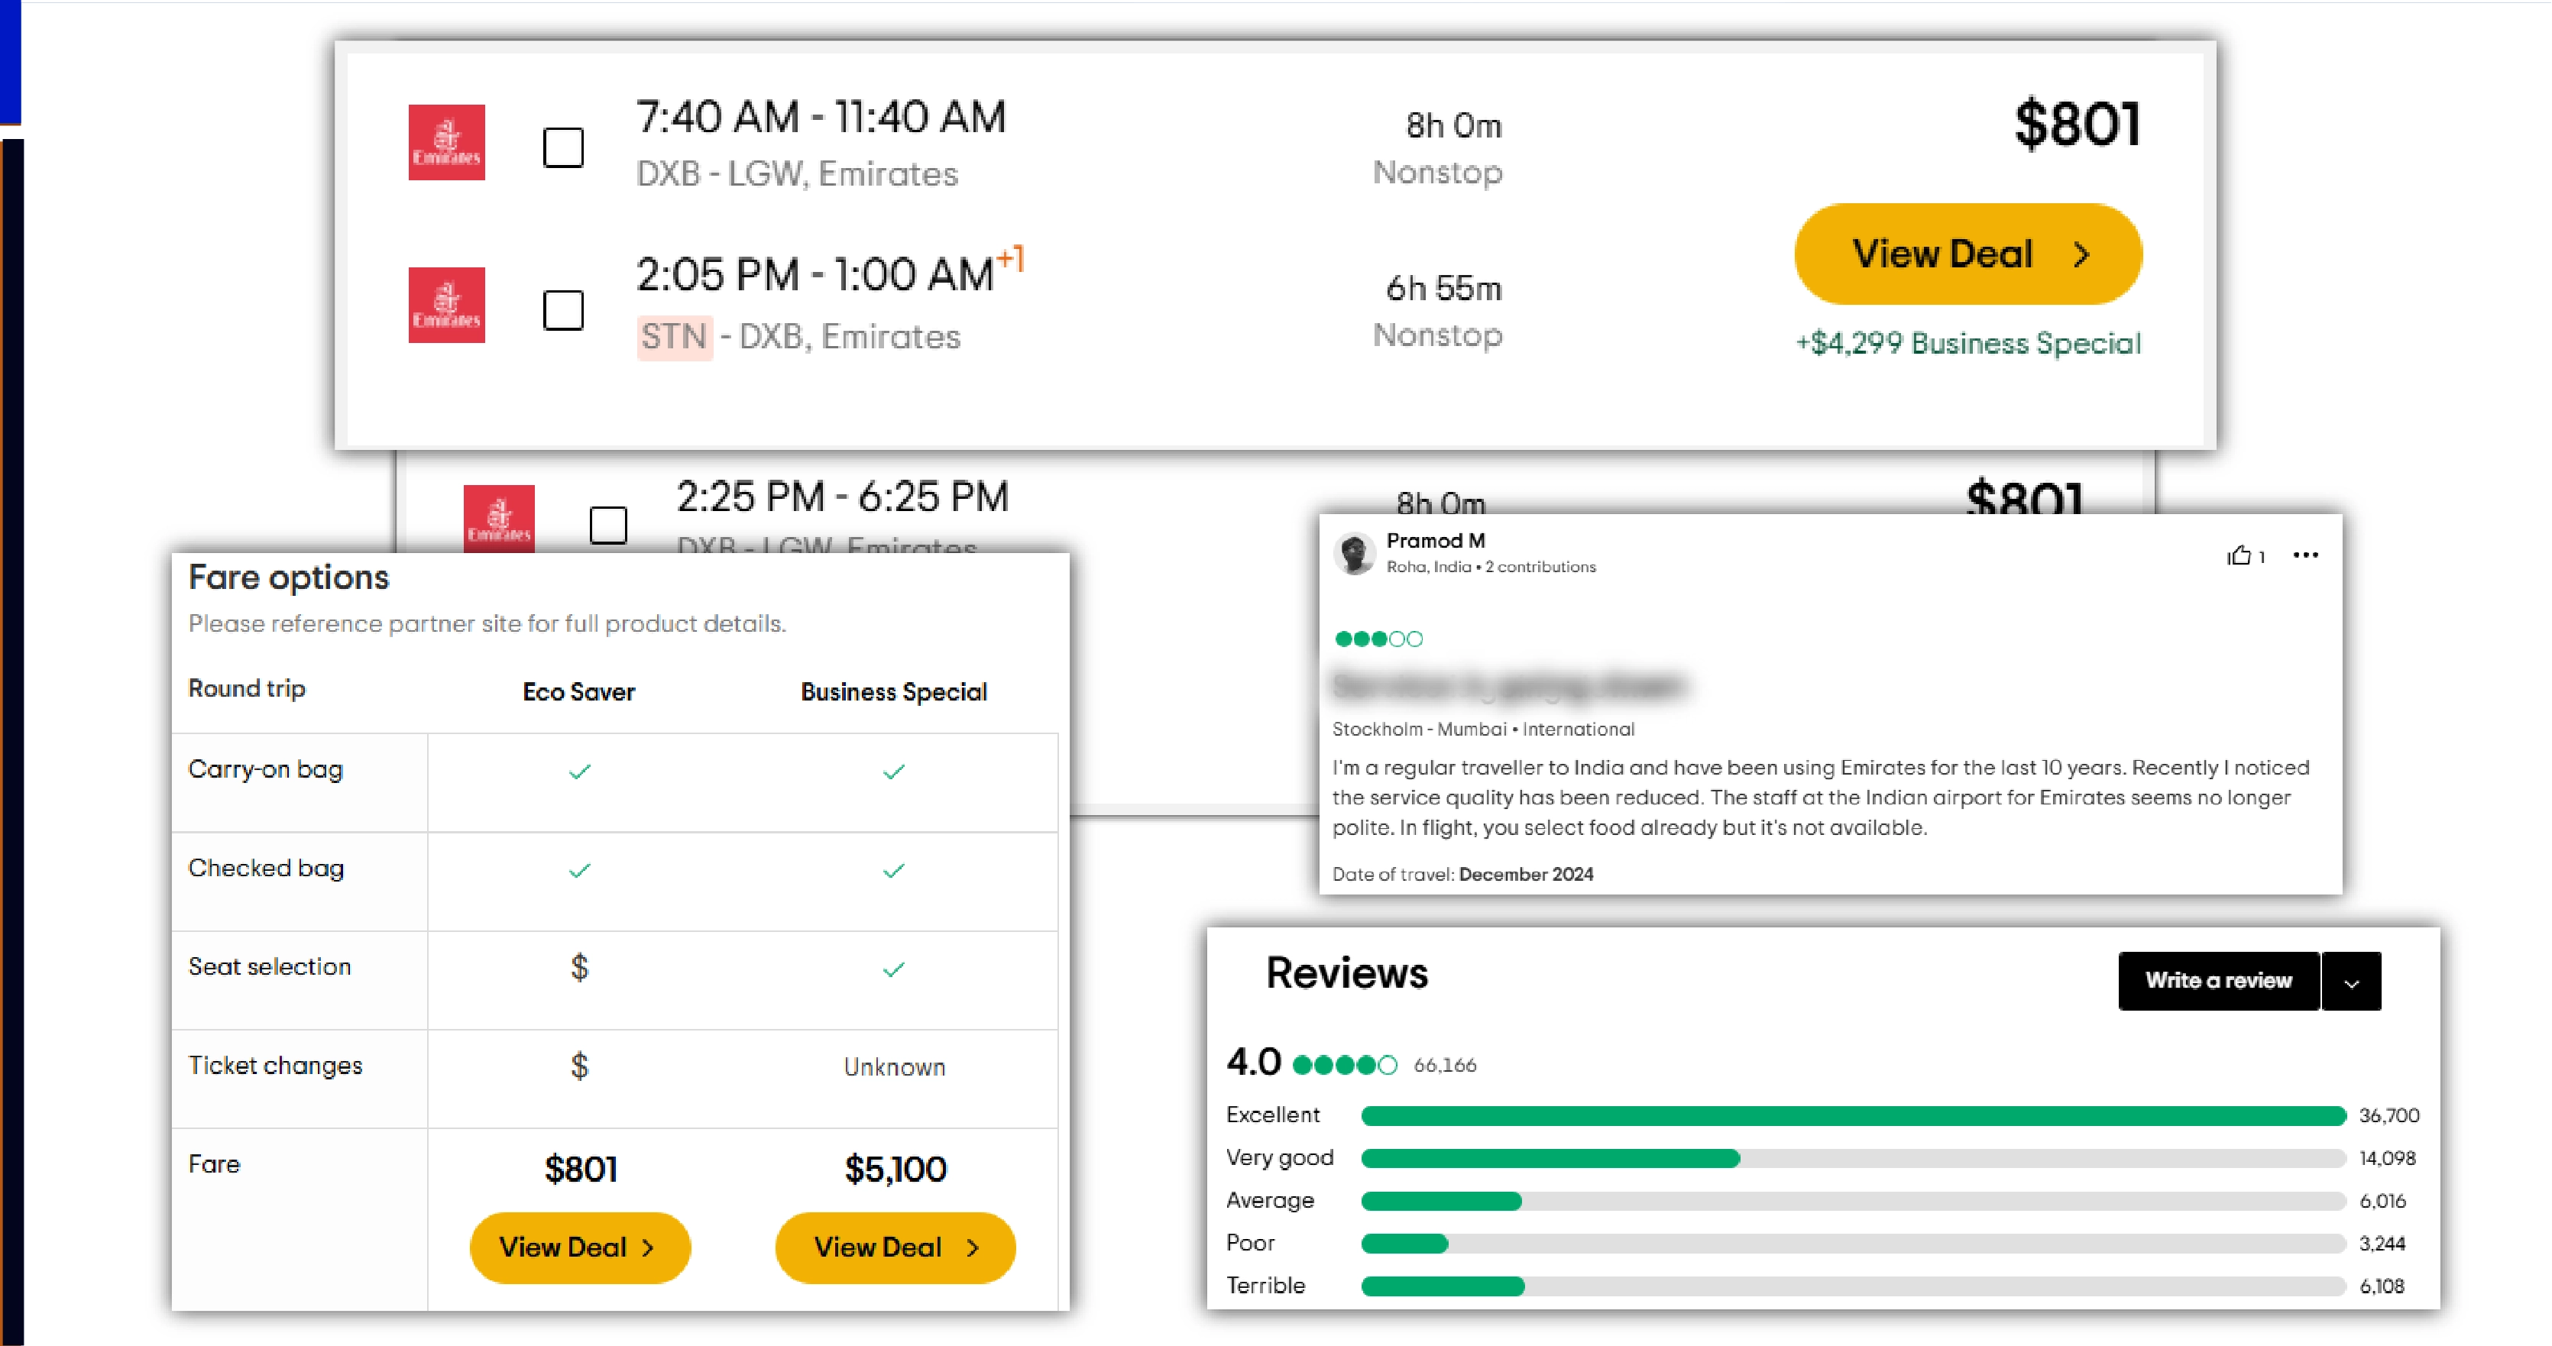Screen dimensions: 2552x1346
Task: Click View Deal under the $801 Eco Saver fare
Action: (x=580, y=1248)
